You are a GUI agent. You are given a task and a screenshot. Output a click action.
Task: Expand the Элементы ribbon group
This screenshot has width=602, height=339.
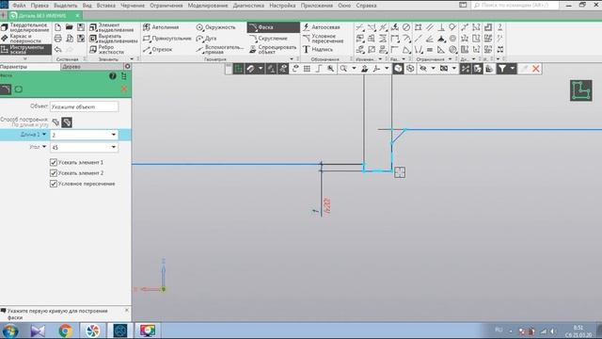132,59
